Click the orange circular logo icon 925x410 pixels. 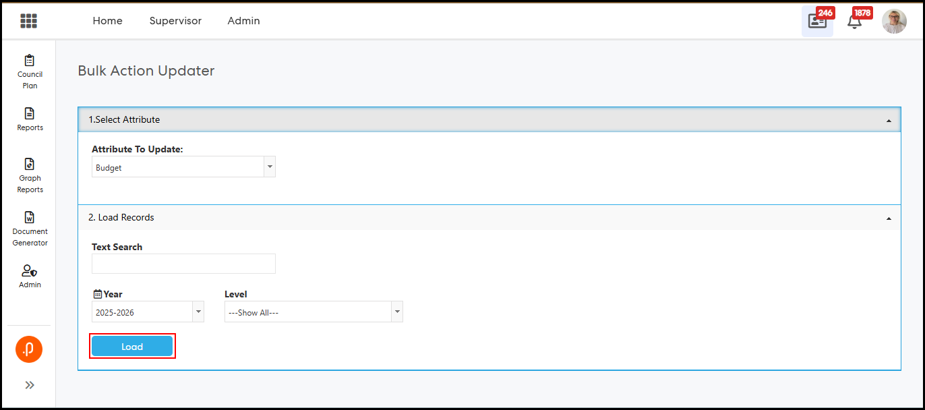coord(29,349)
